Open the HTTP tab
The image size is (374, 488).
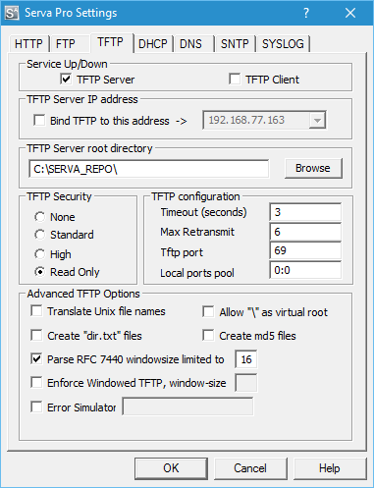pos(28,44)
